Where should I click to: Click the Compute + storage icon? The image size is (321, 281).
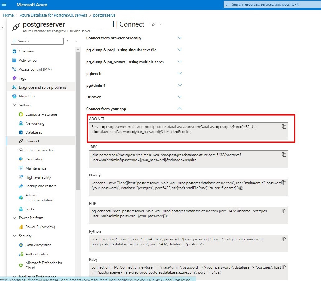[x=21, y=114]
